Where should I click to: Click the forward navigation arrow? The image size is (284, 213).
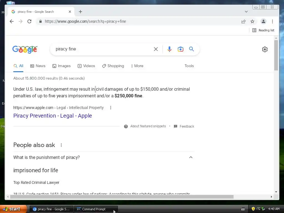pos(21,21)
